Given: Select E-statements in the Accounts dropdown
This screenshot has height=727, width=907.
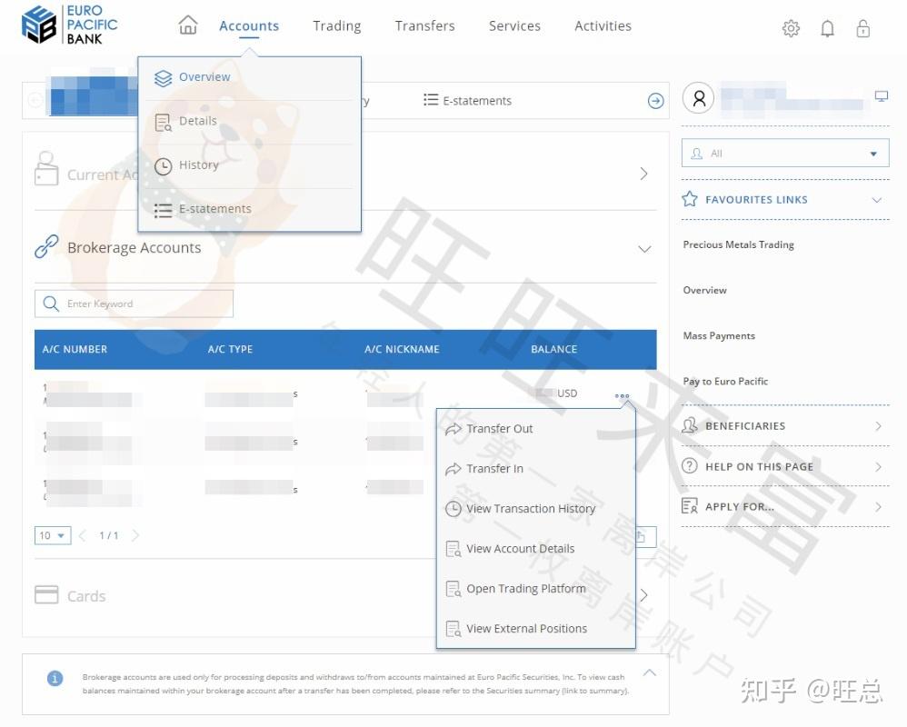Looking at the screenshot, I should point(249,209).
